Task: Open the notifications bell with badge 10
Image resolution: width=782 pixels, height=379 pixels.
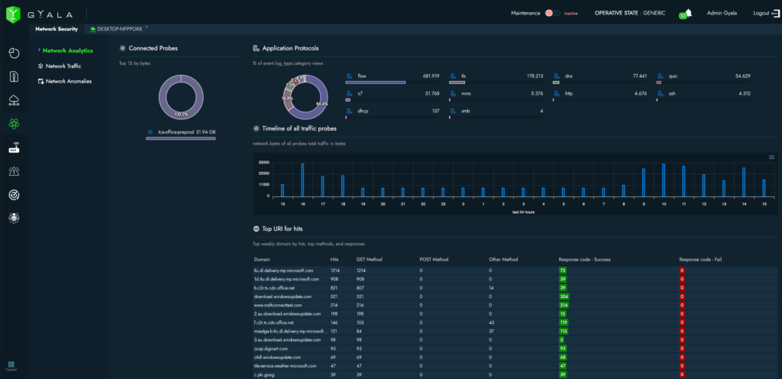Action: pyautogui.click(x=688, y=13)
